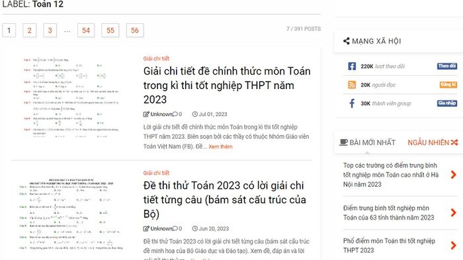This screenshot has height=260, width=463.
Task: Switch to the NGẪU NHIÊN tab
Action: point(433,143)
